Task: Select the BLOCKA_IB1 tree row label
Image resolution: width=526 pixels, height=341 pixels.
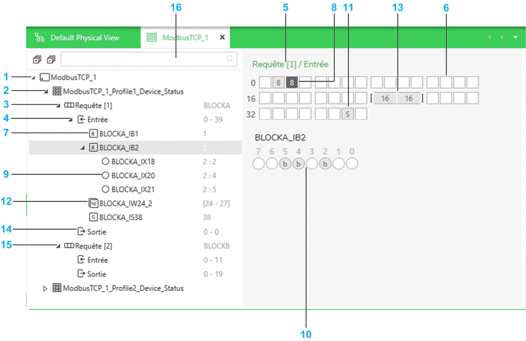Action: point(119,134)
